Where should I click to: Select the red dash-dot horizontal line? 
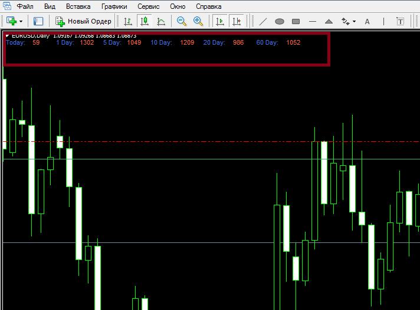coord(211,142)
